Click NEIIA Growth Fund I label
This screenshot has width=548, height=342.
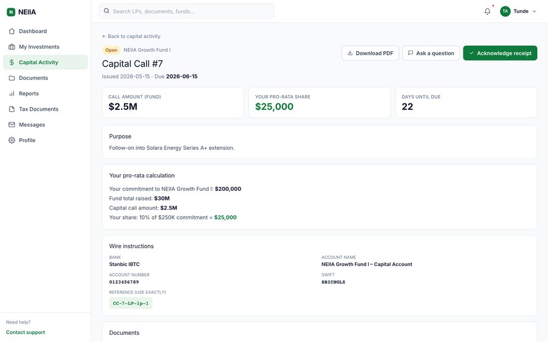147,50
